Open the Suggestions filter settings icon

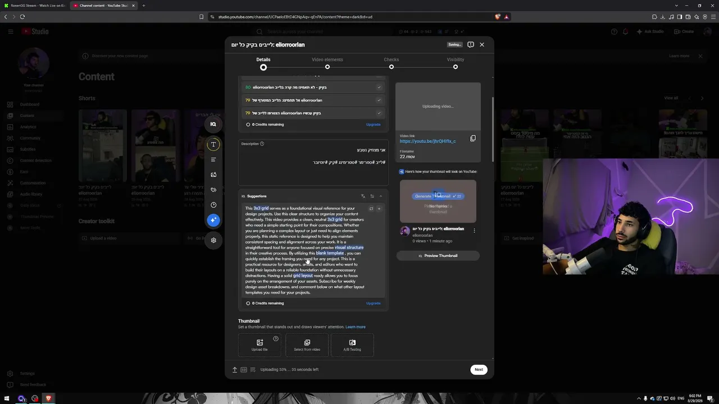click(372, 196)
